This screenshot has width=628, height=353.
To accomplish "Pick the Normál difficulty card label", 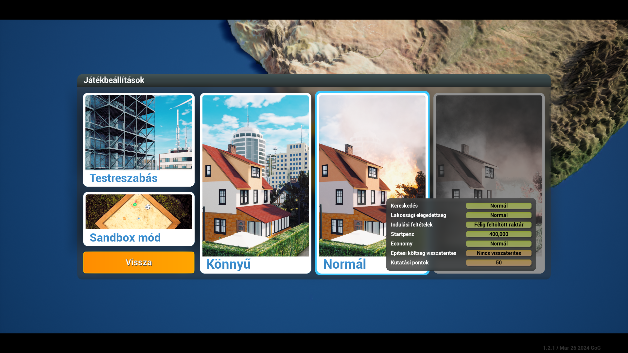I will (x=344, y=264).
